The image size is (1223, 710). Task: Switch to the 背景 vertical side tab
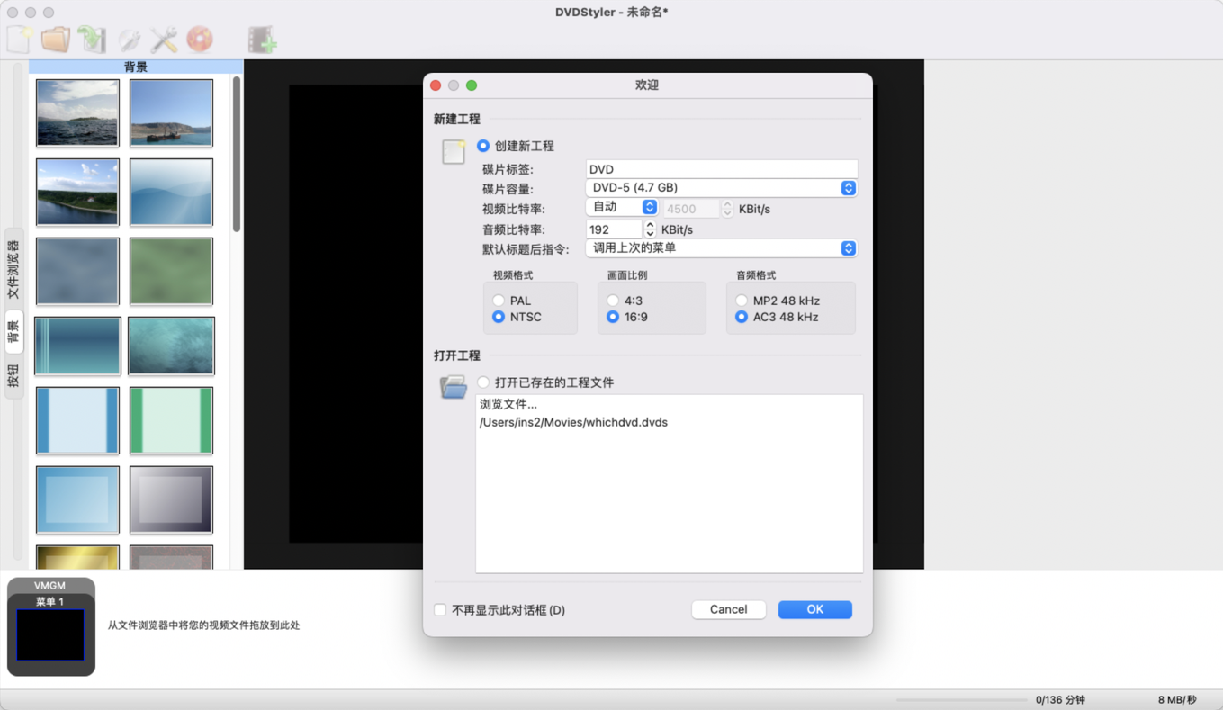pyautogui.click(x=13, y=332)
